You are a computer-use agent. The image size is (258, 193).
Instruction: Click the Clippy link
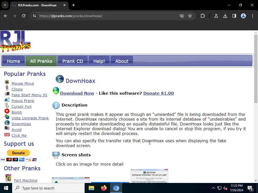click(17, 89)
